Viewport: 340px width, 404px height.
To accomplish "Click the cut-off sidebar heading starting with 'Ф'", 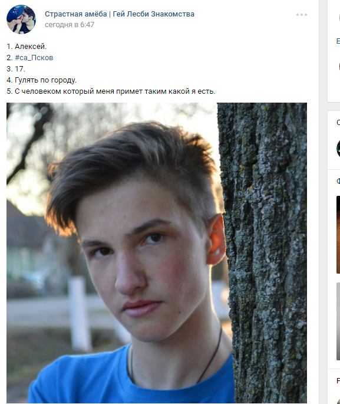I will (338, 182).
